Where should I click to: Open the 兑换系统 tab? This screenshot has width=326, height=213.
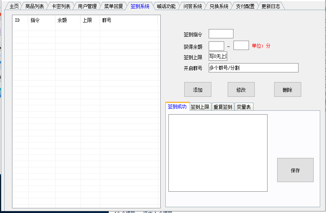coord(219,6)
